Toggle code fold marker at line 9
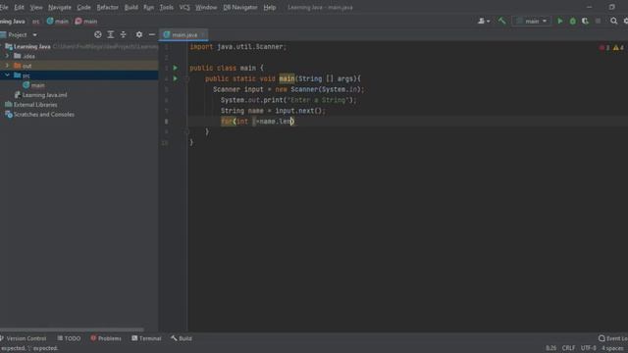This screenshot has width=628, height=353. (186, 131)
